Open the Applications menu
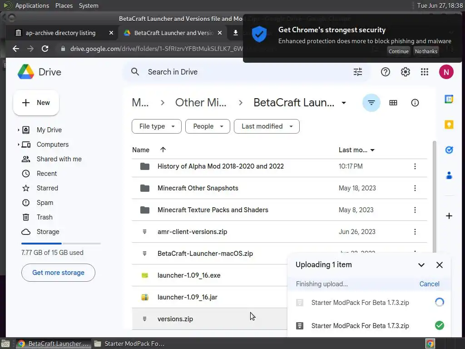 (x=32, y=5)
